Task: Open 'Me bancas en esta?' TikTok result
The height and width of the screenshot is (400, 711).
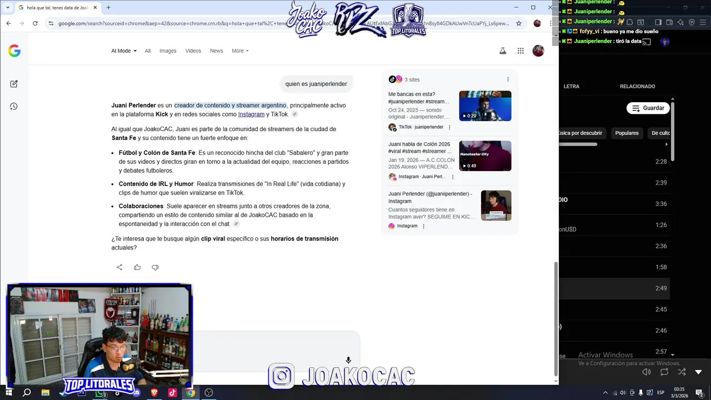Action: click(x=418, y=98)
